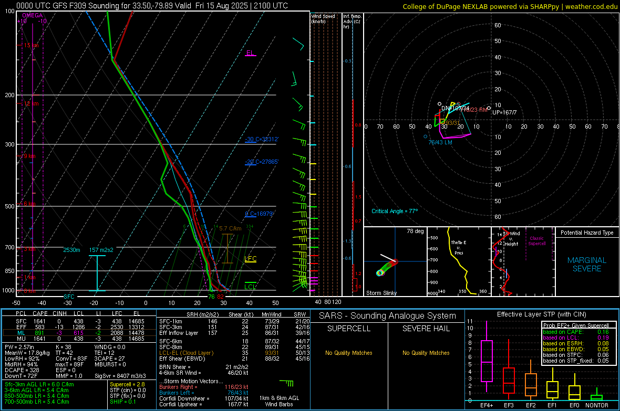Click the colored Storm Slinky circles

click(x=387, y=267)
